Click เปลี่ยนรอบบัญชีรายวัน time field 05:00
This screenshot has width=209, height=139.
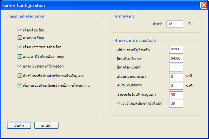click(x=176, y=50)
